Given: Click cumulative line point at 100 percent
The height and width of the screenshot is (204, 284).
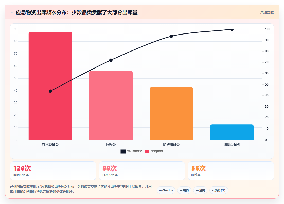Looking at the screenshot, I should [x=232, y=29].
